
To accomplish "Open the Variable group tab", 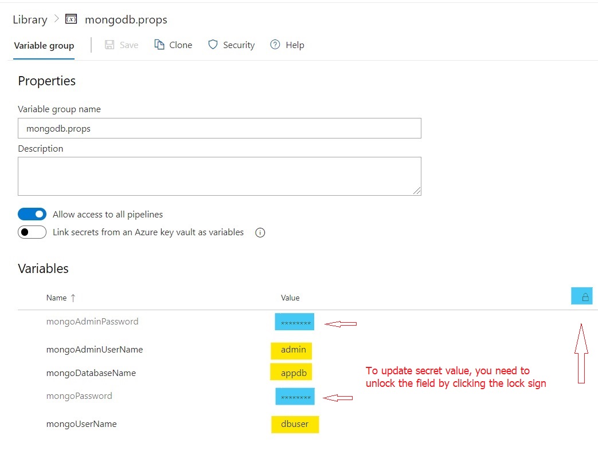I will (x=44, y=46).
